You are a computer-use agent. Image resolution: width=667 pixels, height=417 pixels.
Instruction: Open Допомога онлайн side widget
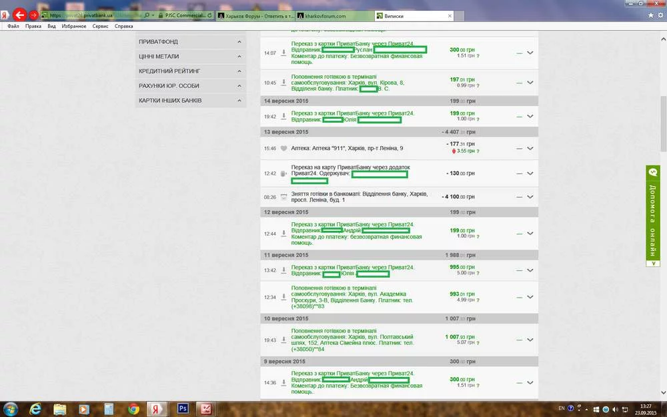pos(653,216)
